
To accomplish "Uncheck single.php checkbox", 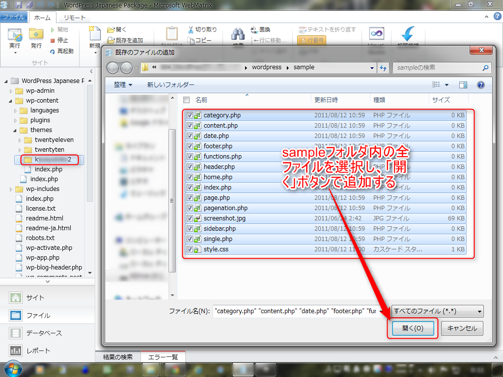I will click(x=190, y=239).
